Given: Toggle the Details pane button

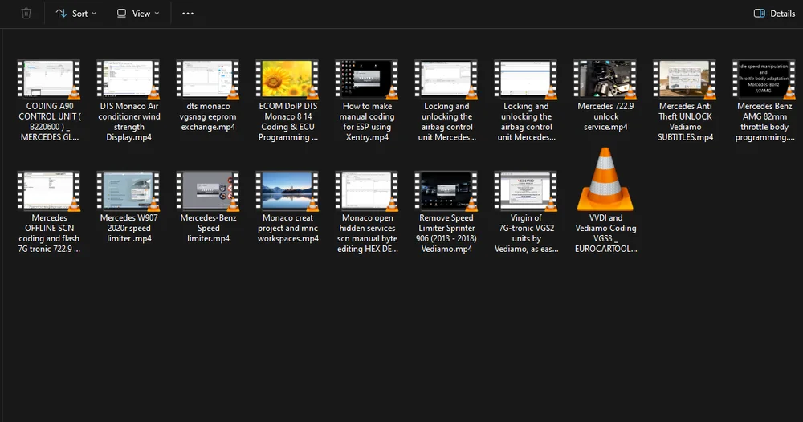Looking at the screenshot, I should (774, 14).
